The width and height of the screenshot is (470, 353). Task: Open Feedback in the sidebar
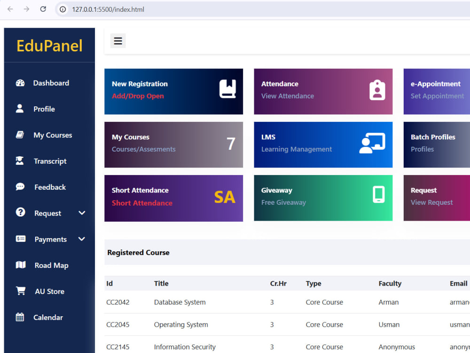pos(50,187)
